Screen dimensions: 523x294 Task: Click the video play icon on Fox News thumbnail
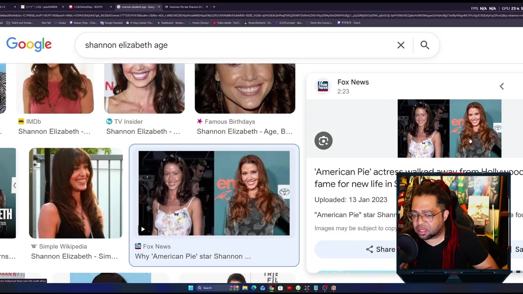pos(143,229)
